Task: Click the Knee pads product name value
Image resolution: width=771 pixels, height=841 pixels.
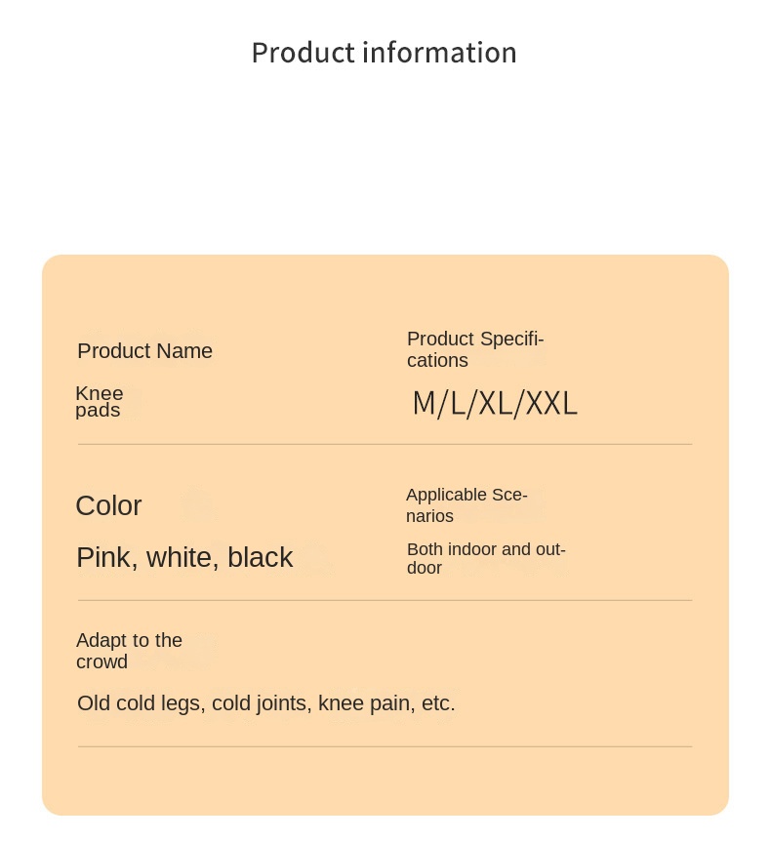Action: pyautogui.click(x=100, y=401)
